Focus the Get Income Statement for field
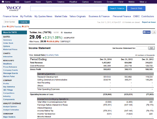The image size is (157, 119). tap(142, 48)
